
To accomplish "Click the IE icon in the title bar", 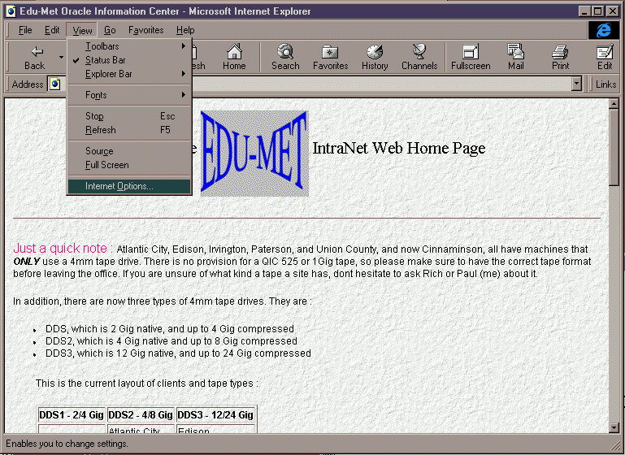I will (11, 11).
